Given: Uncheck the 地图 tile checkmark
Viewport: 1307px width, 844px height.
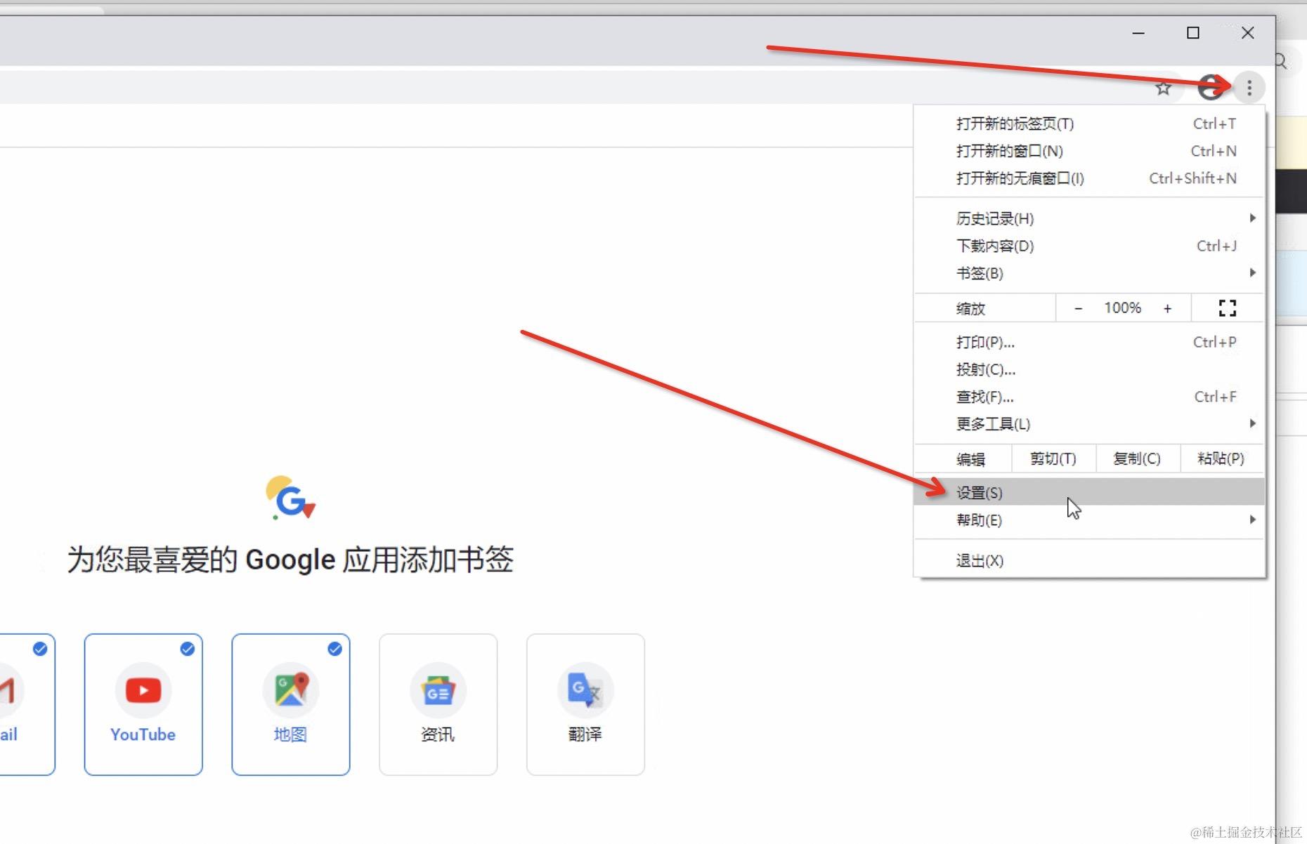Looking at the screenshot, I should point(335,649).
